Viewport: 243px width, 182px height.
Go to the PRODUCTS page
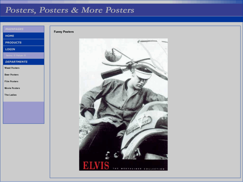pyautogui.click(x=23, y=42)
